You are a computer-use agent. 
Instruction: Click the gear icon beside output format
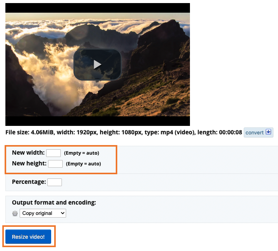point(15,213)
